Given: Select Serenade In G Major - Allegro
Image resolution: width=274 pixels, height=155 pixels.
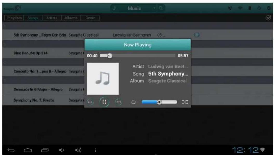Looking at the screenshot, I should (x=38, y=89).
